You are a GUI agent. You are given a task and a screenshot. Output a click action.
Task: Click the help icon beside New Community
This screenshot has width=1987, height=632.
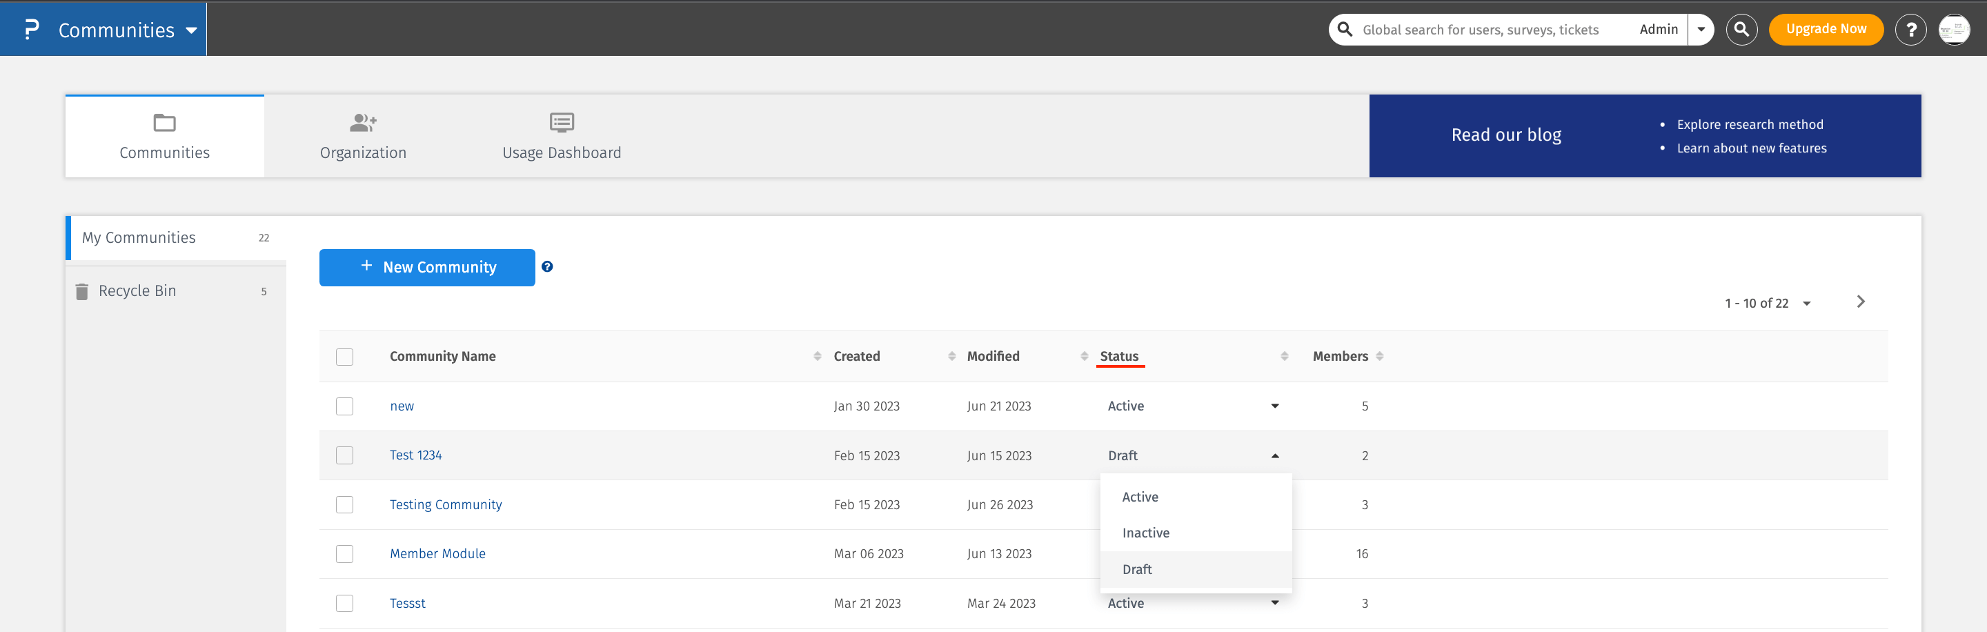pos(547,266)
